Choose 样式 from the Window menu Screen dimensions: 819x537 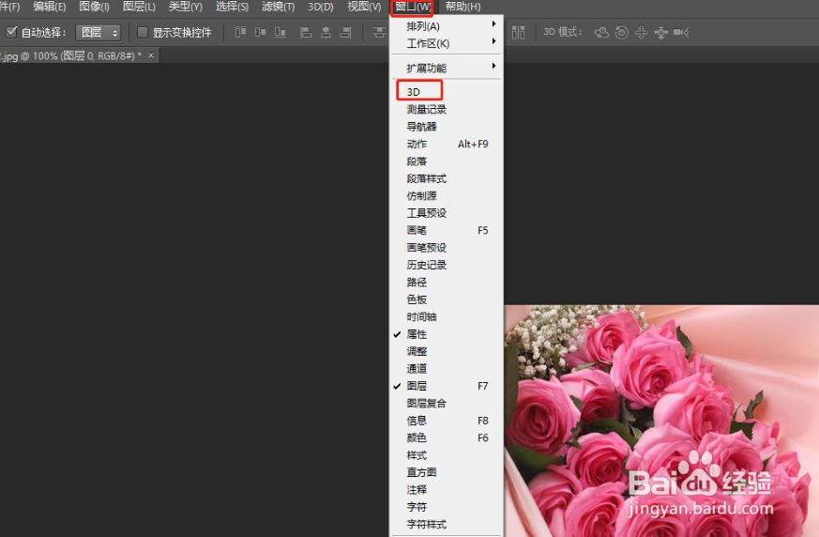(x=447, y=455)
